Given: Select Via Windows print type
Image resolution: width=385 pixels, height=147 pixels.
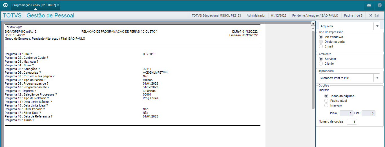Looking at the screenshot, I should point(321,37).
